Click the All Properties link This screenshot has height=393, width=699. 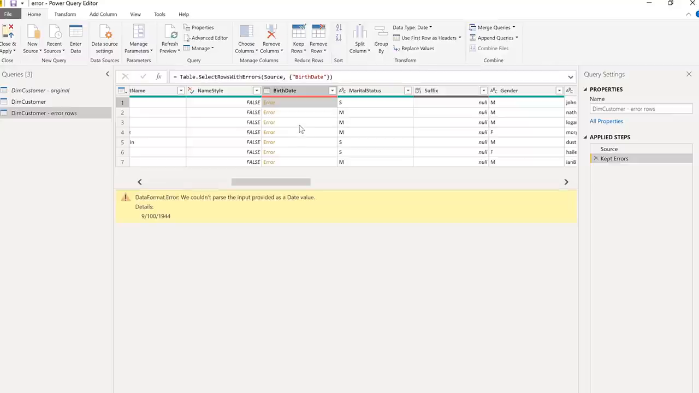coord(606,121)
